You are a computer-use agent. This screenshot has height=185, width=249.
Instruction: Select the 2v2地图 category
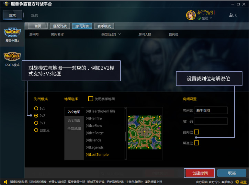click(x=74, y=112)
